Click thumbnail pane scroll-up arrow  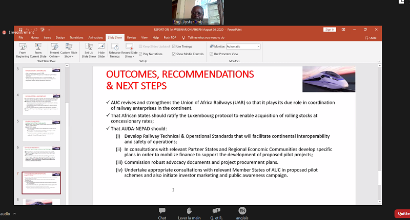(67, 65)
